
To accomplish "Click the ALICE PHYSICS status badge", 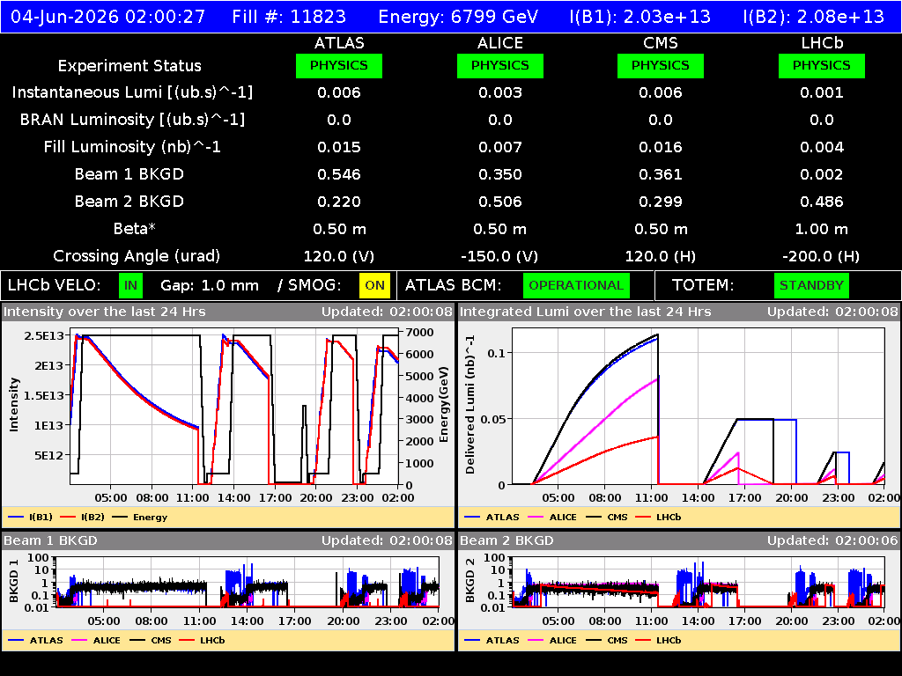I will 500,65.
